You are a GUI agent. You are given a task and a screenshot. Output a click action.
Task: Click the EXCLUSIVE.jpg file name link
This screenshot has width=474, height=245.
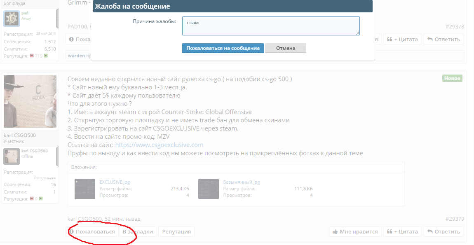coord(115,182)
